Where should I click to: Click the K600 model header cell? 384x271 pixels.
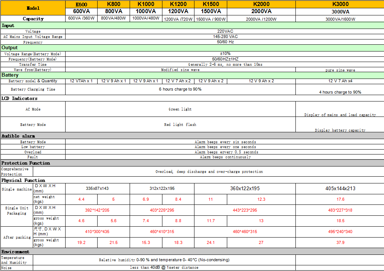click(81, 5)
